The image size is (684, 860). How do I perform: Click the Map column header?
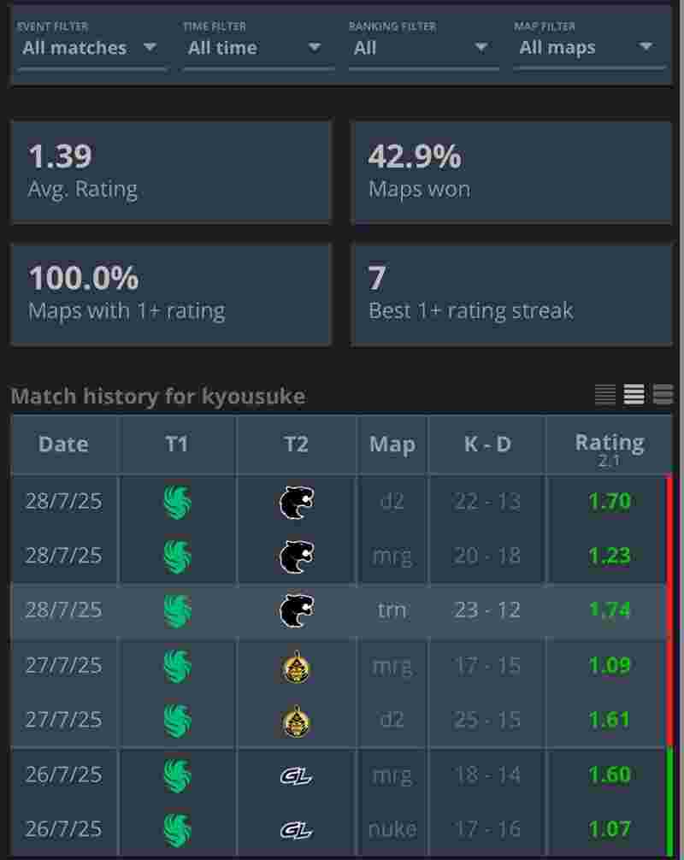tap(392, 445)
